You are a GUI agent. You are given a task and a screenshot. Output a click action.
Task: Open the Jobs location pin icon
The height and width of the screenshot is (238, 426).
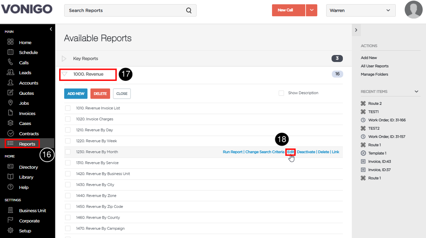point(10,103)
